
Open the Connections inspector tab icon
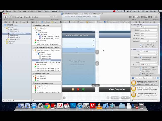(x=154, y=22)
